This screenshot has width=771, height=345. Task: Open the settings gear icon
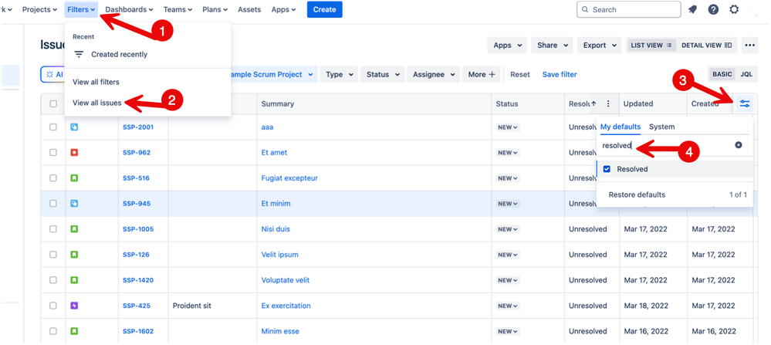click(x=734, y=9)
